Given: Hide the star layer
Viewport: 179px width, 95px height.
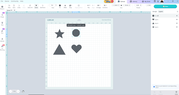Looking at the screenshot, I should pyautogui.click(x=177, y=27).
